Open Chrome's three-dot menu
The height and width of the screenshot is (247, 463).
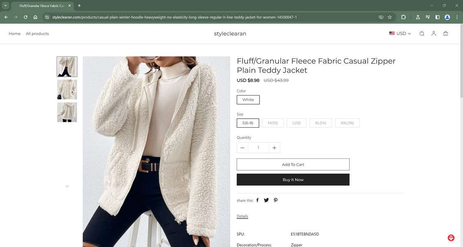[456, 17]
